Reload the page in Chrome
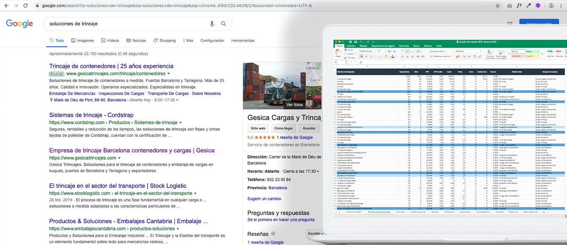The width and height of the screenshot is (567, 245). click(x=25, y=5)
